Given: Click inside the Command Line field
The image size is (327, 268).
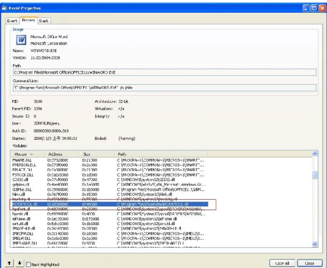Looking at the screenshot, I should pos(165,88).
